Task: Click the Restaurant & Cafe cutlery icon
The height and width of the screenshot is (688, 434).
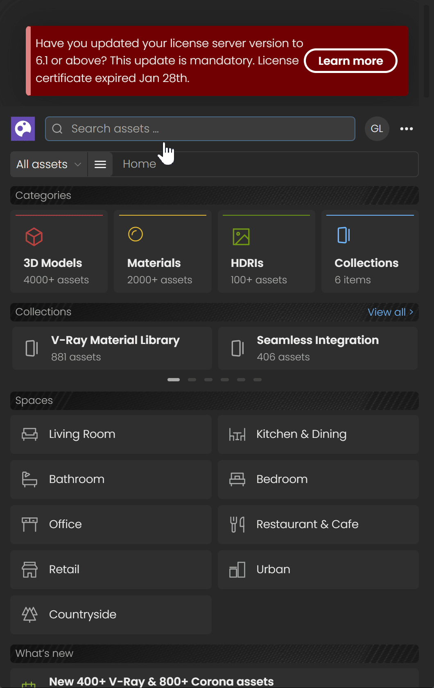Action: [237, 524]
